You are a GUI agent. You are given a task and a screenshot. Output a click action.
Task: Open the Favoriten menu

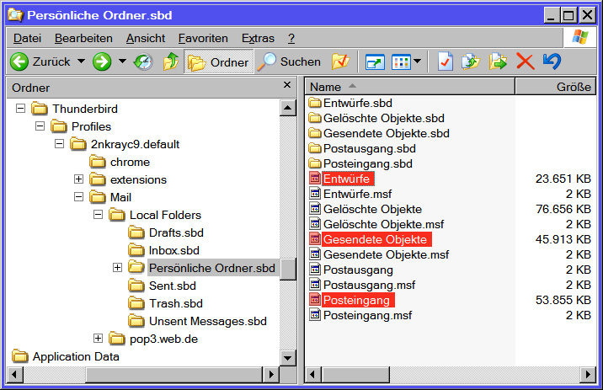point(202,38)
